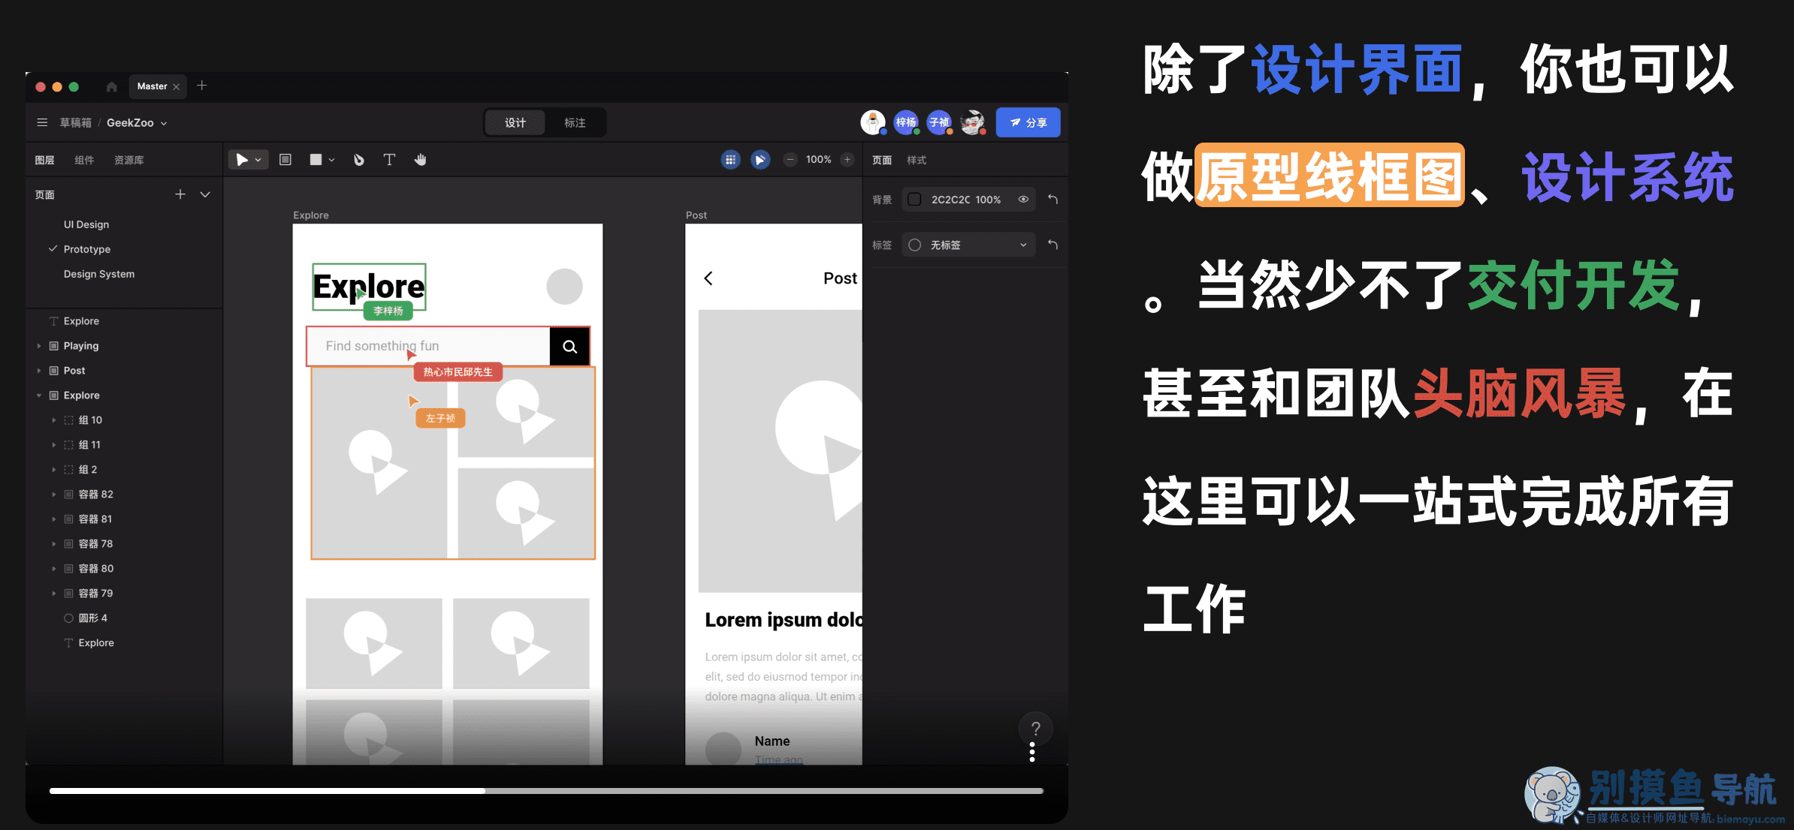Image resolution: width=1794 pixels, height=830 pixels.
Task: Activate the Hand pan tool
Action: point(421,159)
